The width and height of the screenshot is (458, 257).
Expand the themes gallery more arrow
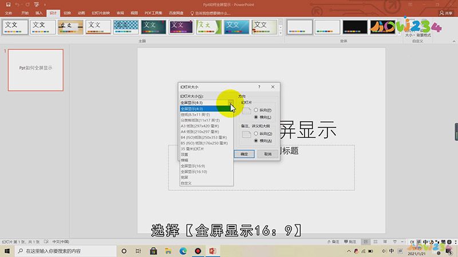(x=281, y=33)
